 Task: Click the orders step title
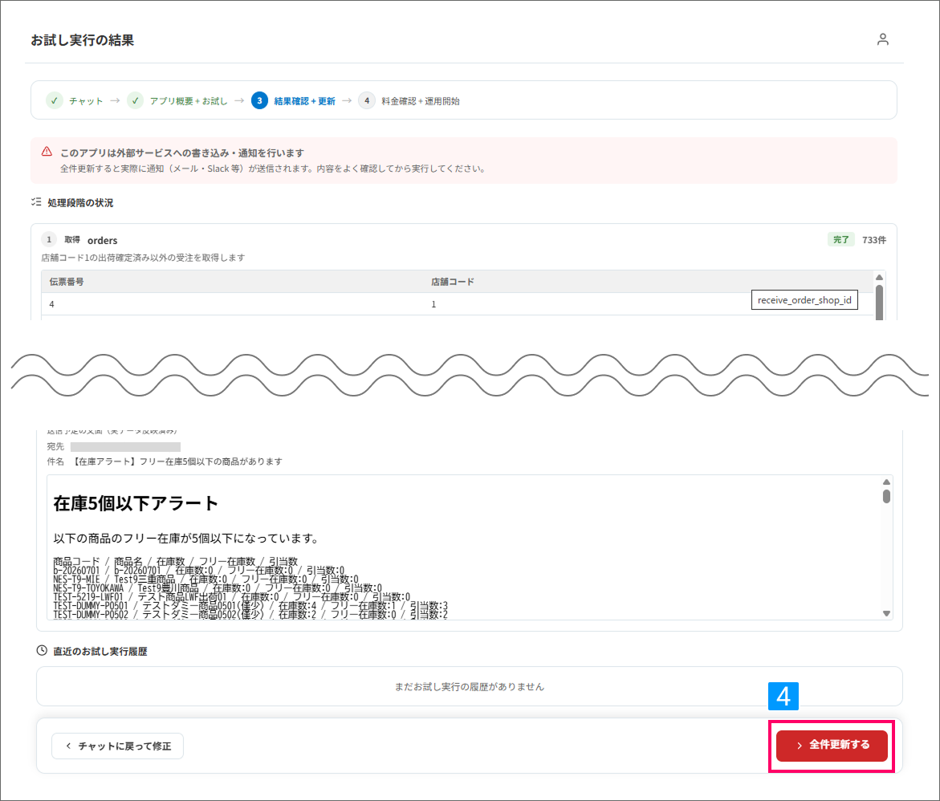tap(103, 241)
